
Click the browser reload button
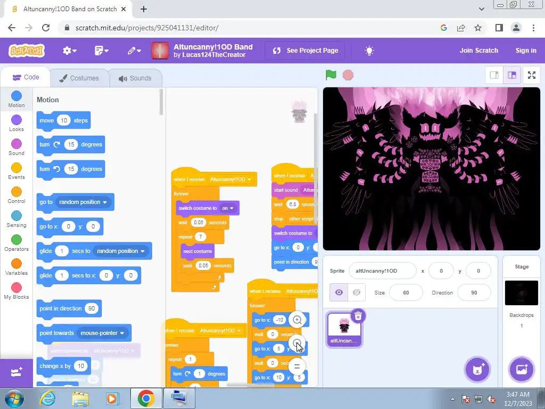(x=46, y=28)
